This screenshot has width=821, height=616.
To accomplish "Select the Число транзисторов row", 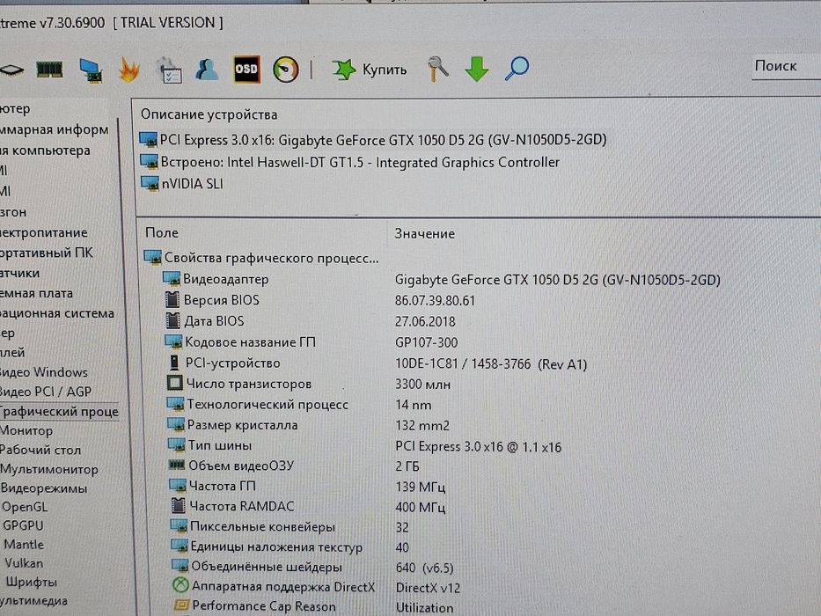I will click(308, 384).
